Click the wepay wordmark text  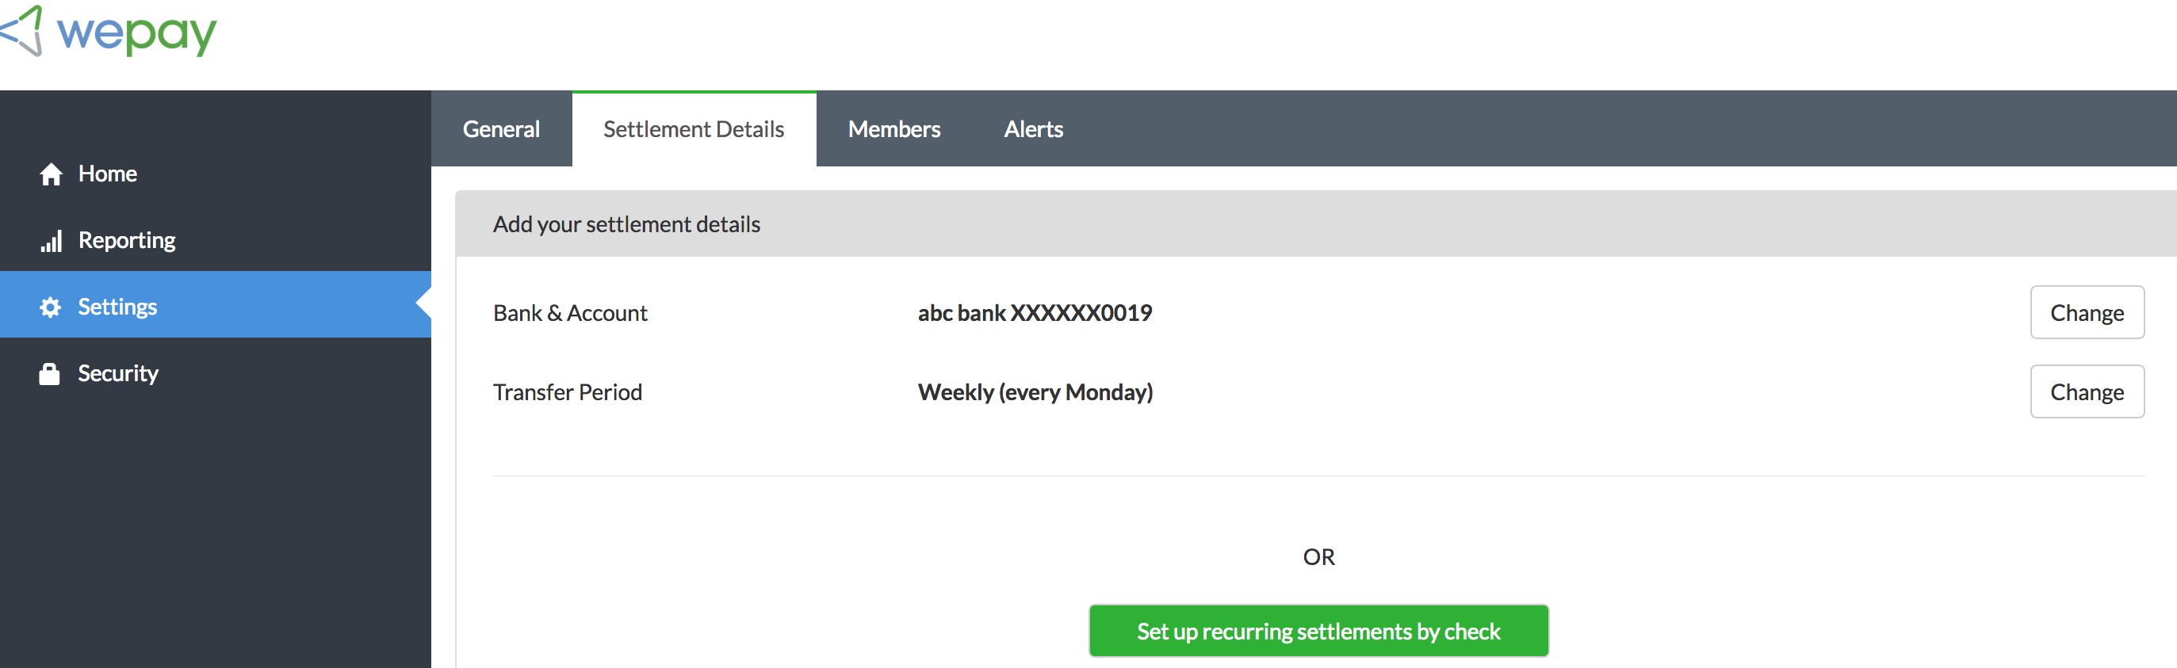(x=136, y=34)
